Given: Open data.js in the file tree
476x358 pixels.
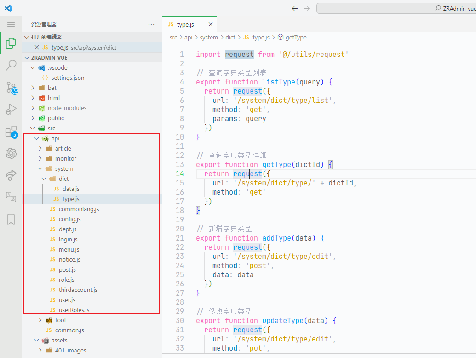Looking at the screenshot, I should pos(71,189).
